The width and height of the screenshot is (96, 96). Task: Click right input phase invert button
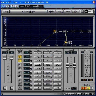tap(12, 88)
